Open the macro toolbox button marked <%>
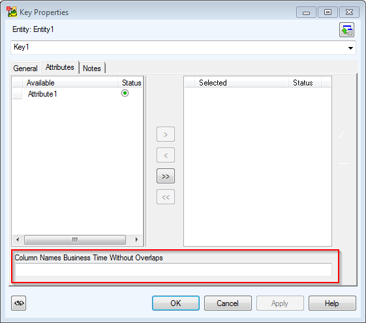This screenshot has height=323, width=366. 19,303
